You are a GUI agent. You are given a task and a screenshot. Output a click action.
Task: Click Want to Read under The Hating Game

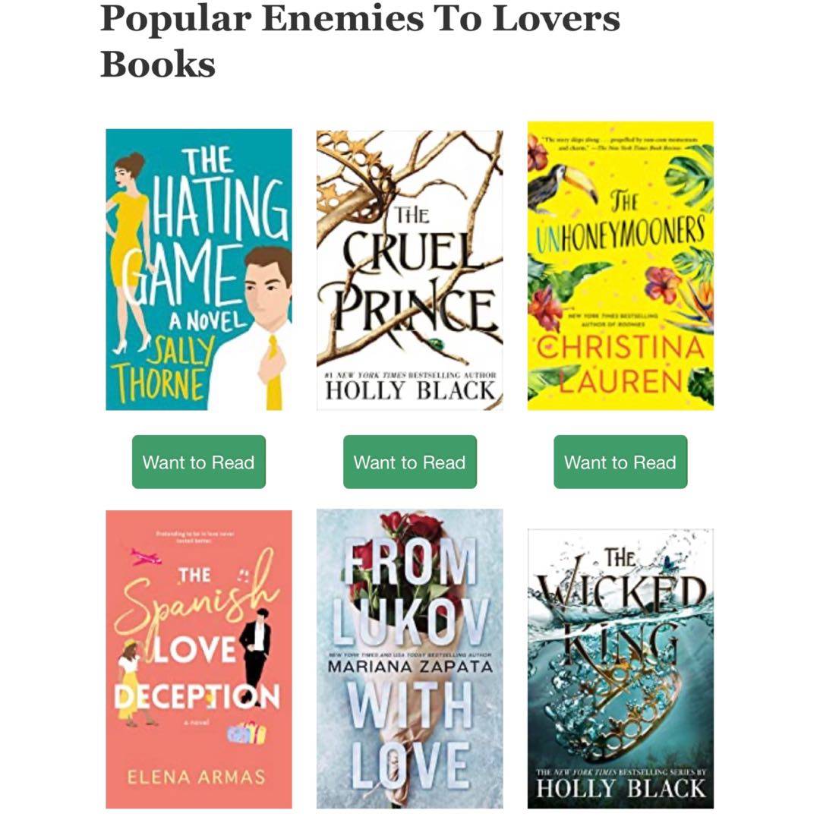point(199,462)
